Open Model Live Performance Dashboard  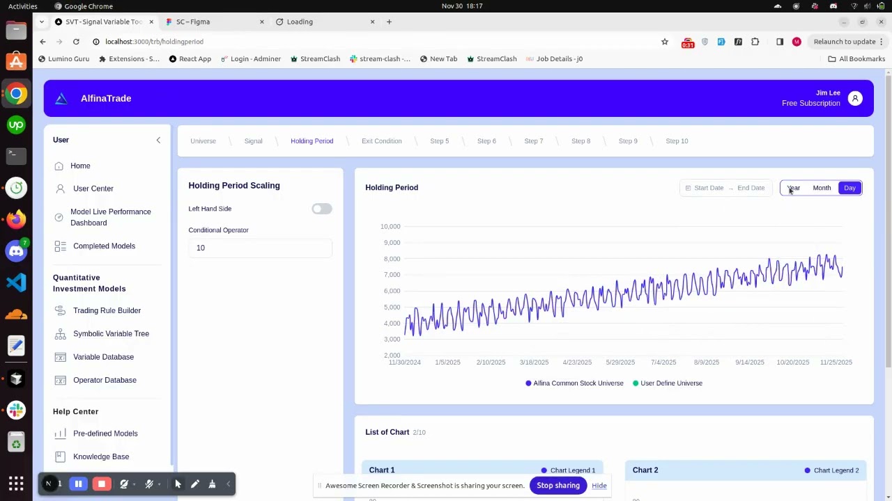point(110,217)
